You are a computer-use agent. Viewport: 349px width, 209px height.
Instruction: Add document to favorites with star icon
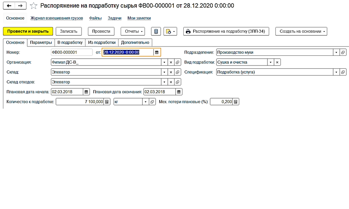coord(33,6)
